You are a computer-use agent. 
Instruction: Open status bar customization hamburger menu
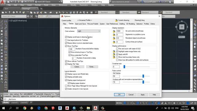(x=195, y=103)
